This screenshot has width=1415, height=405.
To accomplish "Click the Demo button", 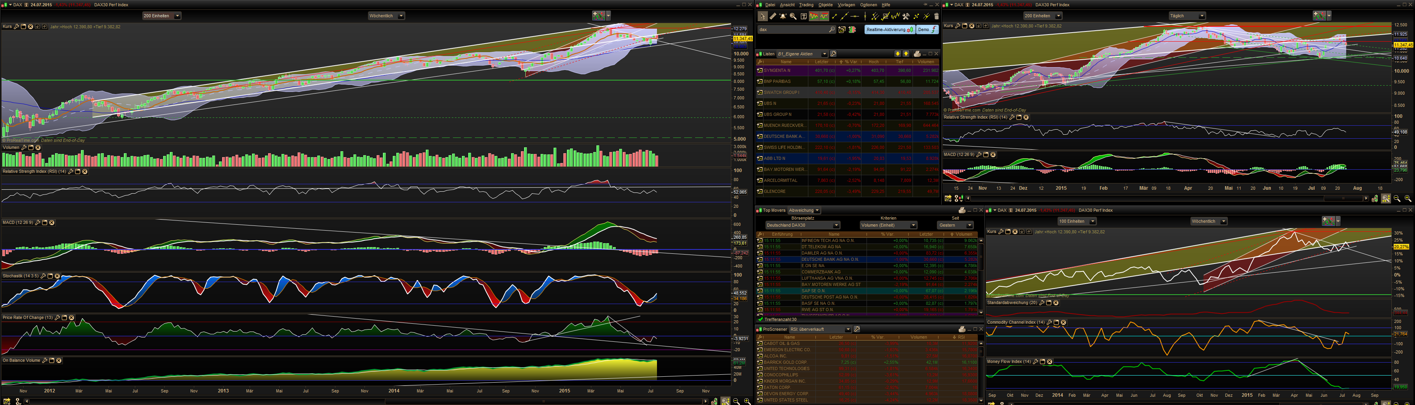I will tap(927, 29).
